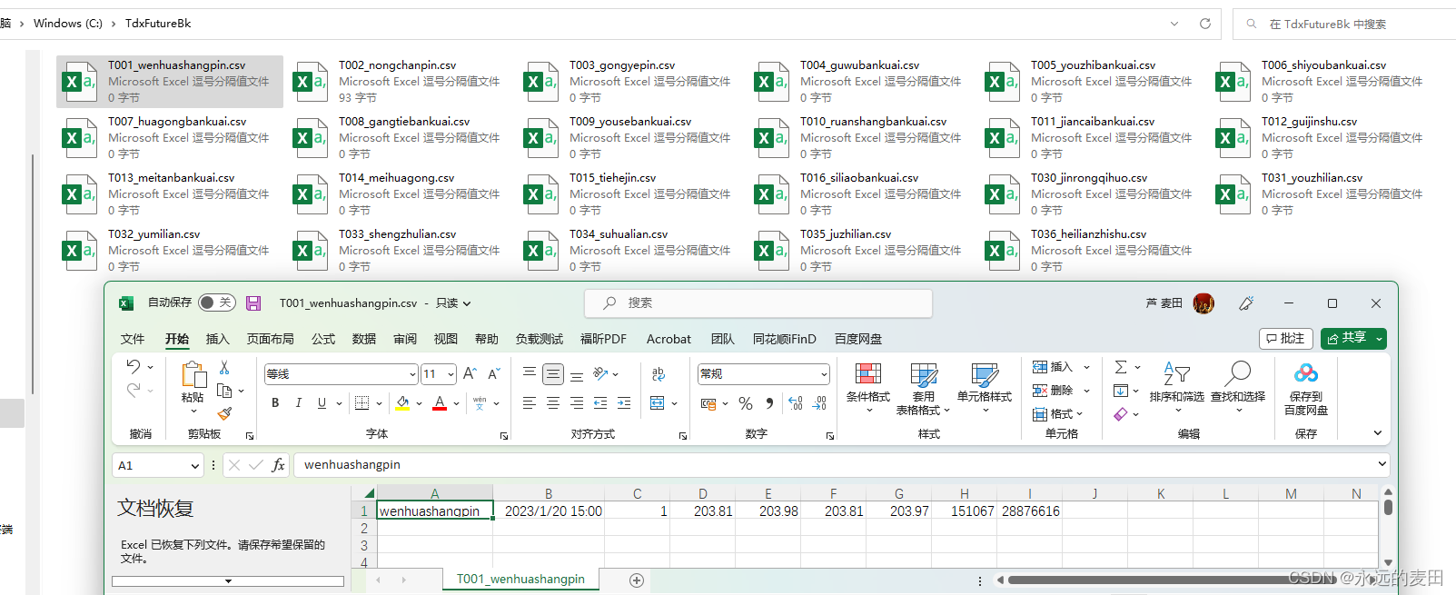
Task: Center cell text horizontally
Action: pyautogui.click(x=553, y=402)
